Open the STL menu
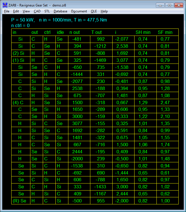Image resolution: width=186 pixels, height=212 pixels. click(x=47, y=11)
